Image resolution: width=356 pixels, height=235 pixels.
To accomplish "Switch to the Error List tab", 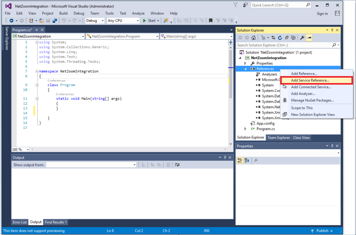I will [20, 222].
